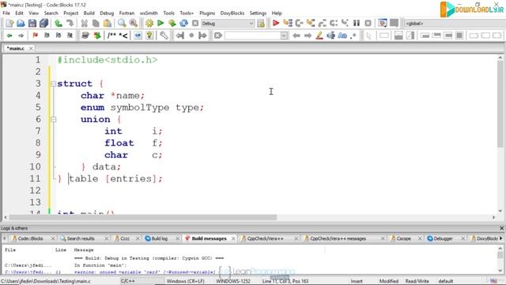Click the Redo arrow icon

pos(70,23)
